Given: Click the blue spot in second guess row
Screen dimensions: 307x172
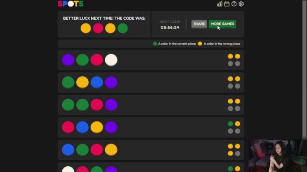Looking at the screenshot, I should pos(97,83).
